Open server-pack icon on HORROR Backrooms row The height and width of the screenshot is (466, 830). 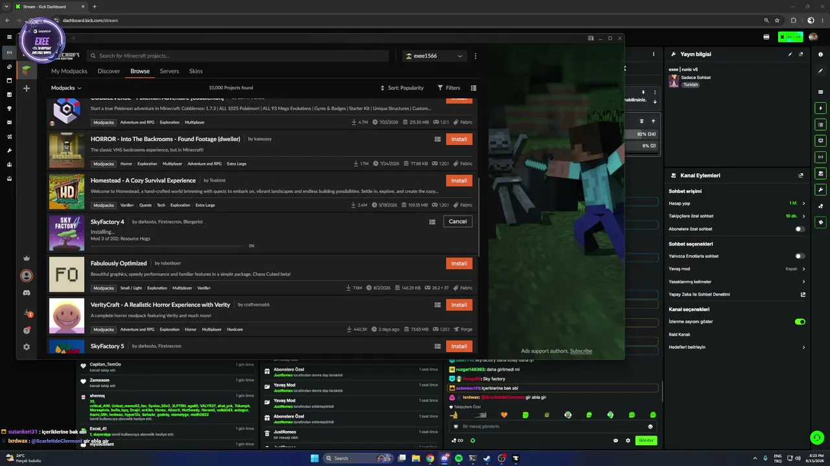click(438, 139)
